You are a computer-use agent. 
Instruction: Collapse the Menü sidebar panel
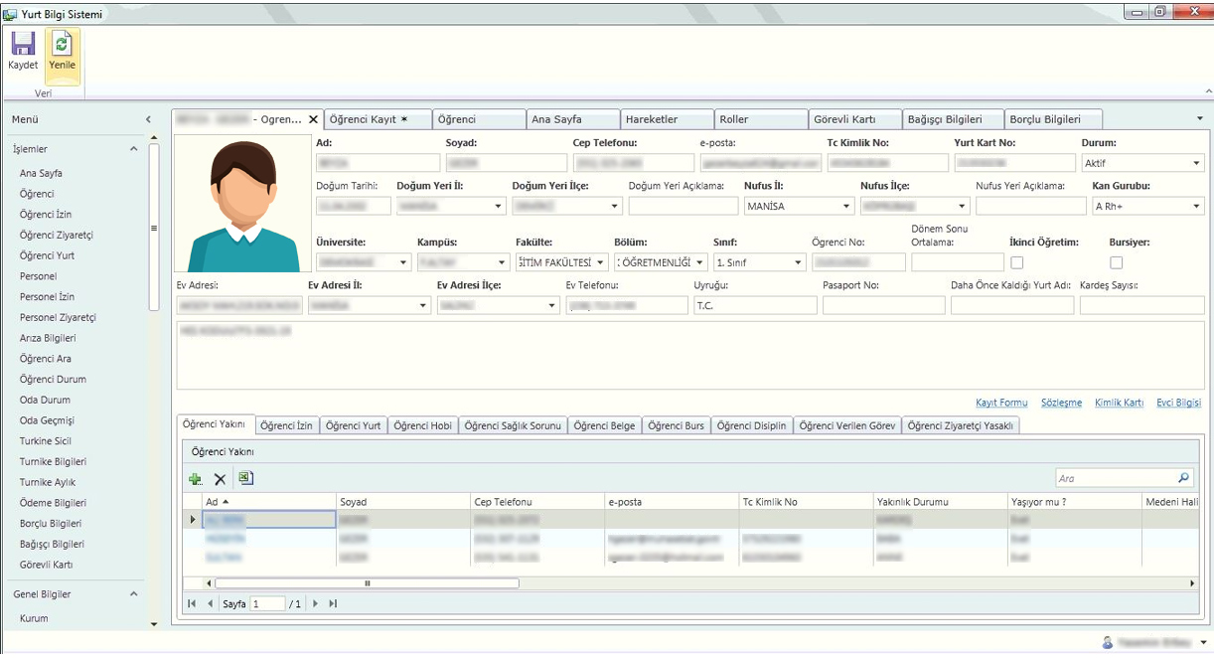pos(148,119)
